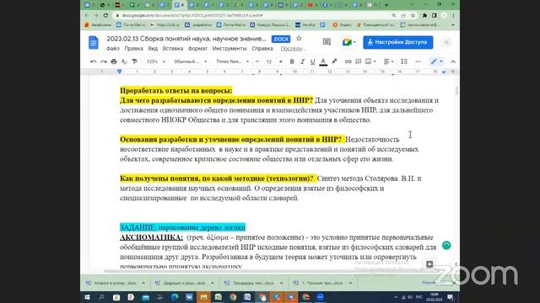Image resolution: width=540 pixels, height=303 pixels.
Task: Open the Windows Start menu
Action: pyautogui.click(x=87, y=297)
